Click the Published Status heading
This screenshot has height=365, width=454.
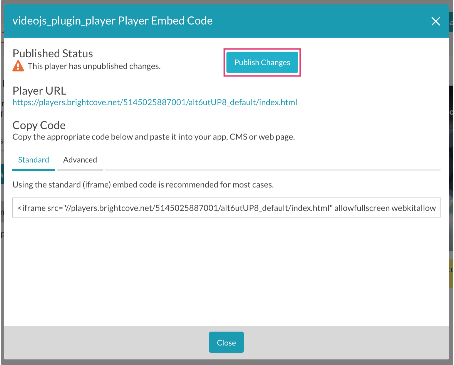click(x=53, y=54)
